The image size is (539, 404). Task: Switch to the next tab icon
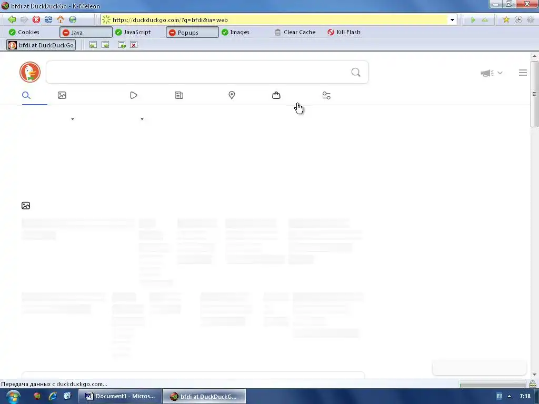pyautogui.click(x=105, y=45)
